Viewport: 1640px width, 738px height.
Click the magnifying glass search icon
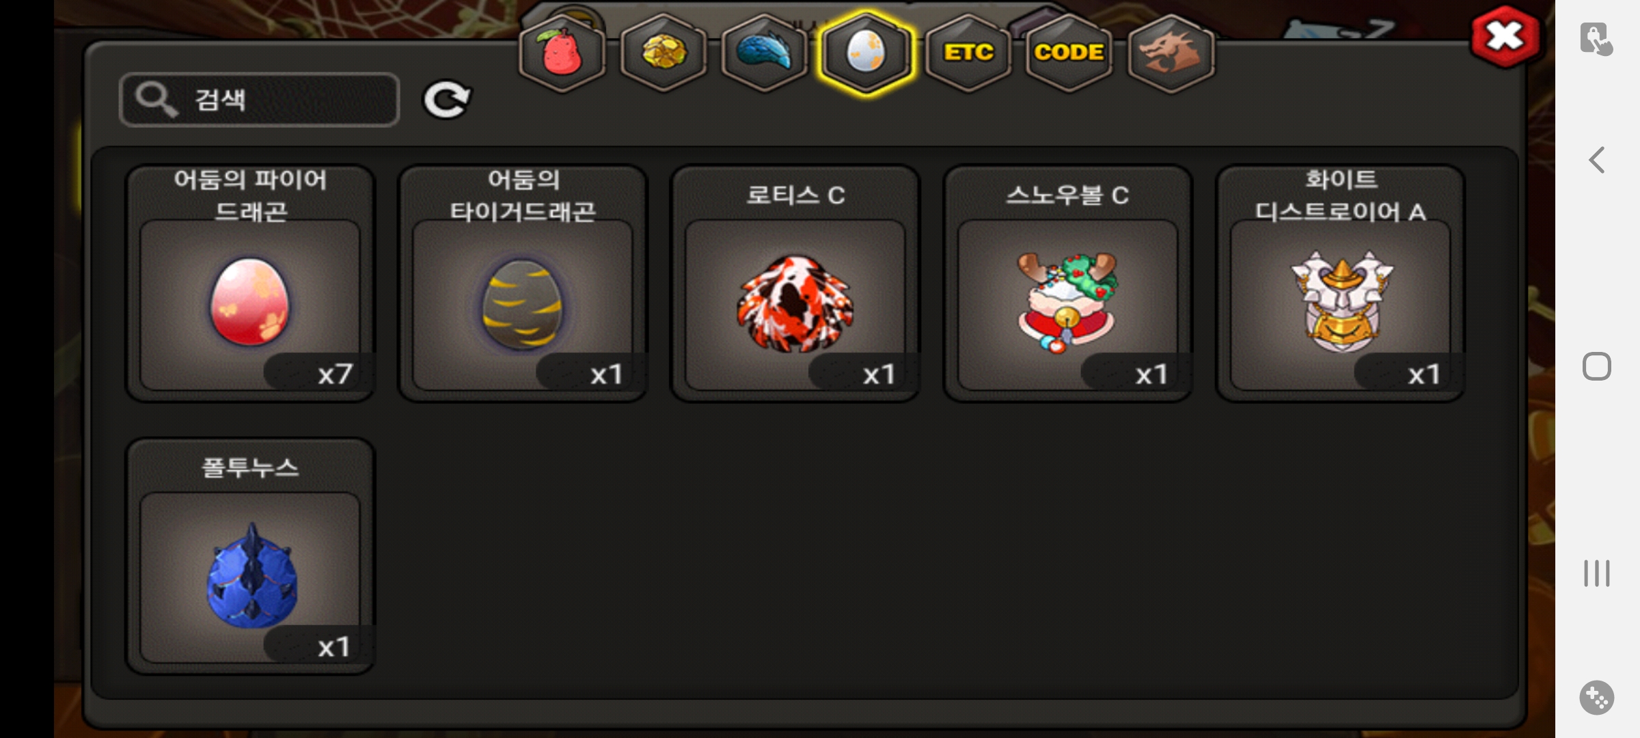(156, 100)
